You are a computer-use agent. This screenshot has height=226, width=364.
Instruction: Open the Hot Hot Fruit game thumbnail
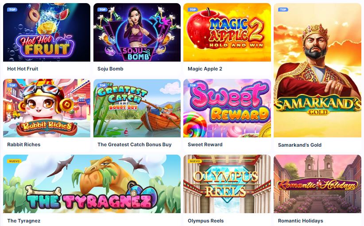pos(46,32)
